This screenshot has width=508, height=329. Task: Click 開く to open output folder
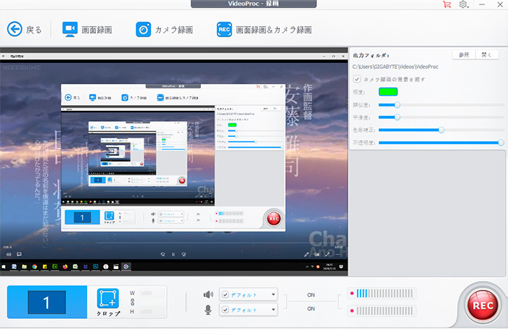click(x=487, y=55)
